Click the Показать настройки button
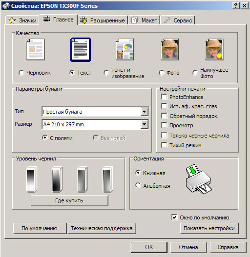The width and height of the screenshot is (250, 257). point(209,228)
